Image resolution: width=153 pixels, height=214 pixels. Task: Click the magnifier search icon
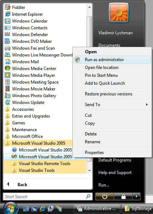coord(88,196)
